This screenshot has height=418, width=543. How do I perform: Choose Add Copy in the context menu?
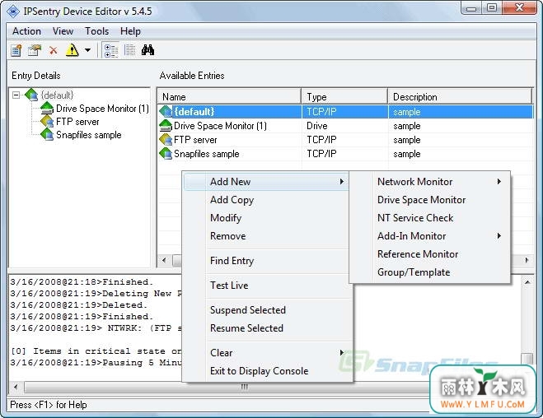pyautogui.click(x=266, y=199)
